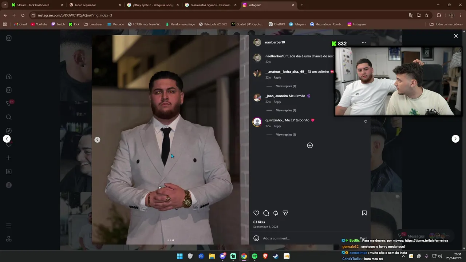Open the Twitch bookmark
466x262 pixels.
[58, 24]
